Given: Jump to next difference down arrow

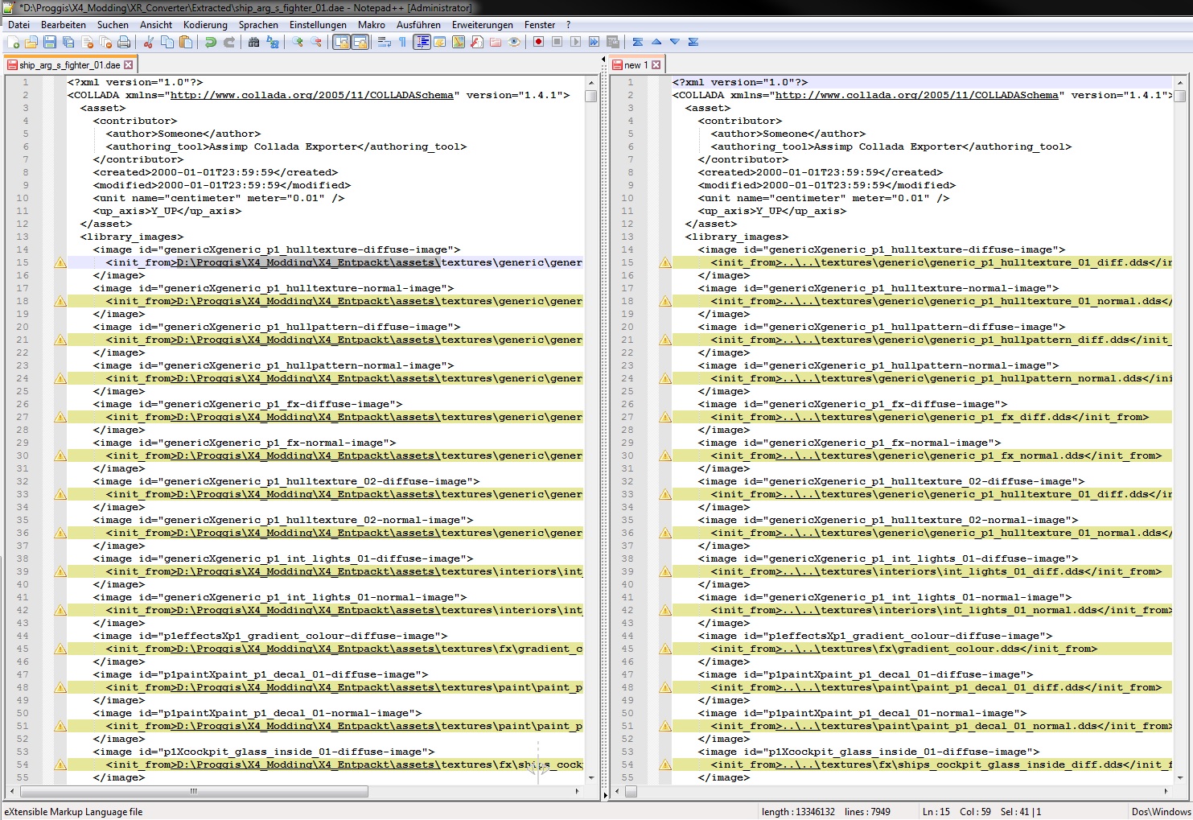Looking at the screenshot, I should coord(675,42).
